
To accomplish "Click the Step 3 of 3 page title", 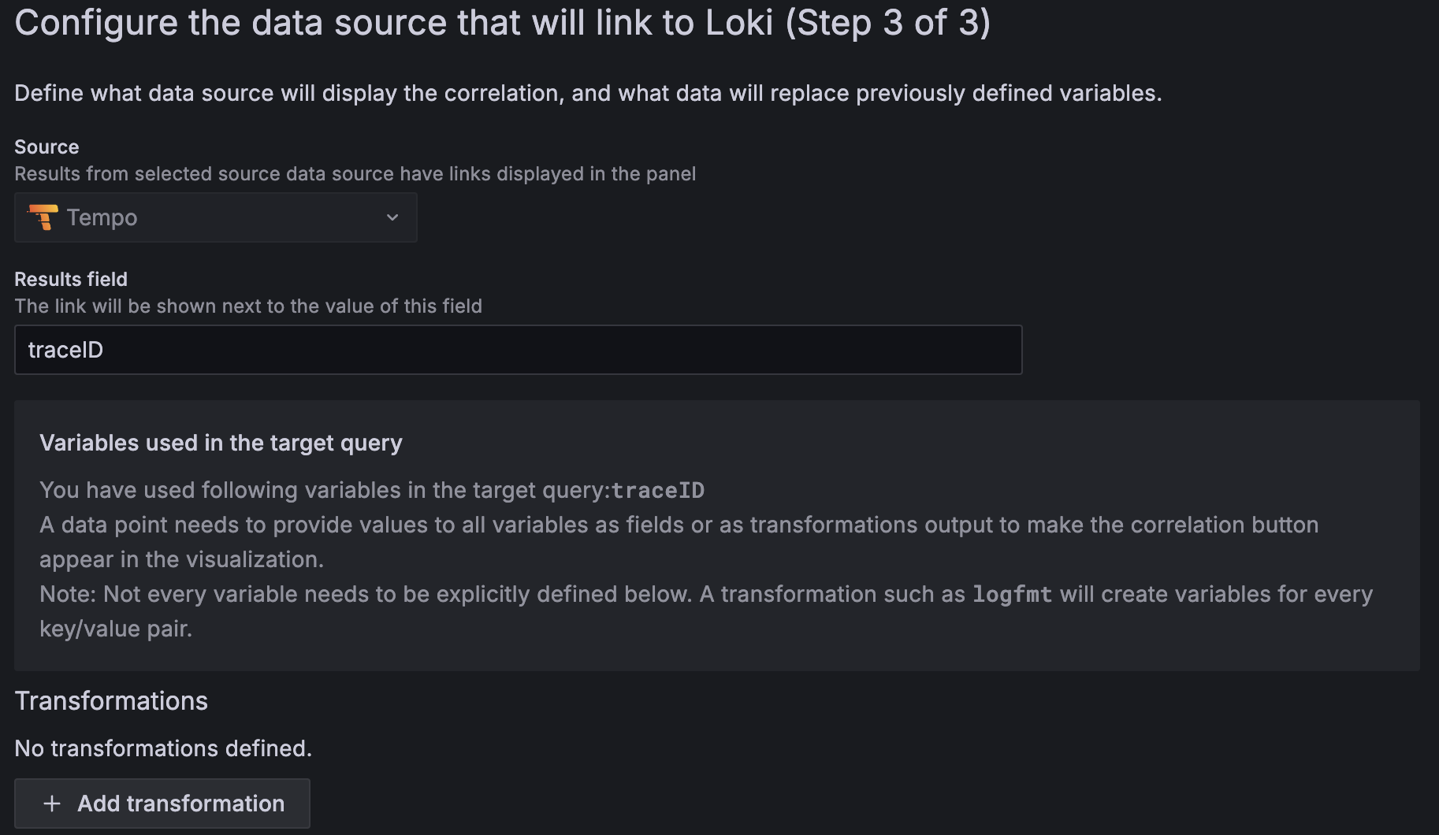I will pyautogui.click(x=502, y=22).
